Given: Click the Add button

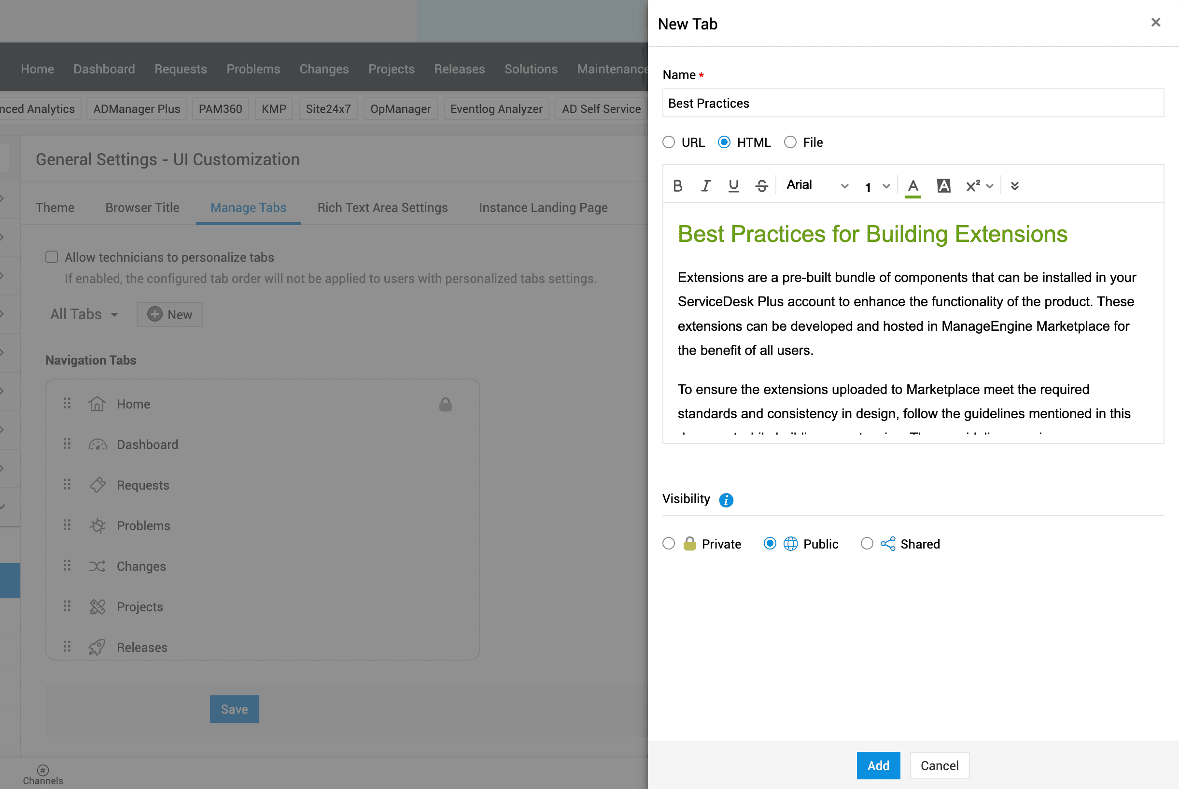Looking at the screenshot, I should pos(878,765).
